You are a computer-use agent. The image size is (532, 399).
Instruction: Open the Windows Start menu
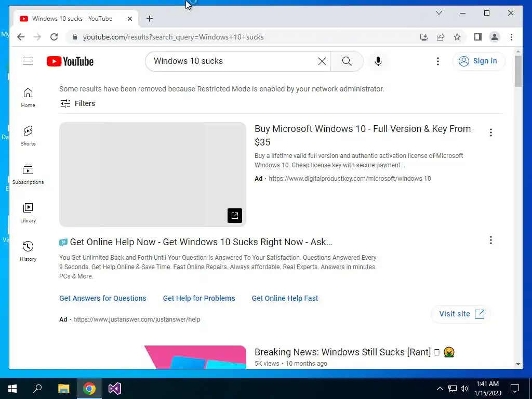(x=12, y=389)
